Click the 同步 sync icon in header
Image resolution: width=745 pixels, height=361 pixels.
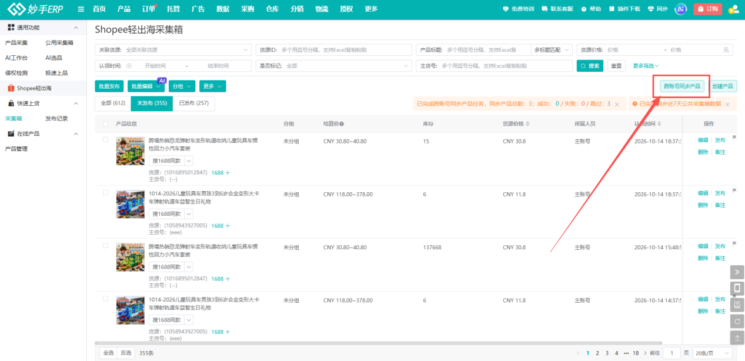tap(650, 9)
